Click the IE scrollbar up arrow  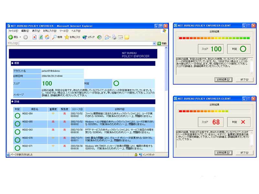pos(166,48)
